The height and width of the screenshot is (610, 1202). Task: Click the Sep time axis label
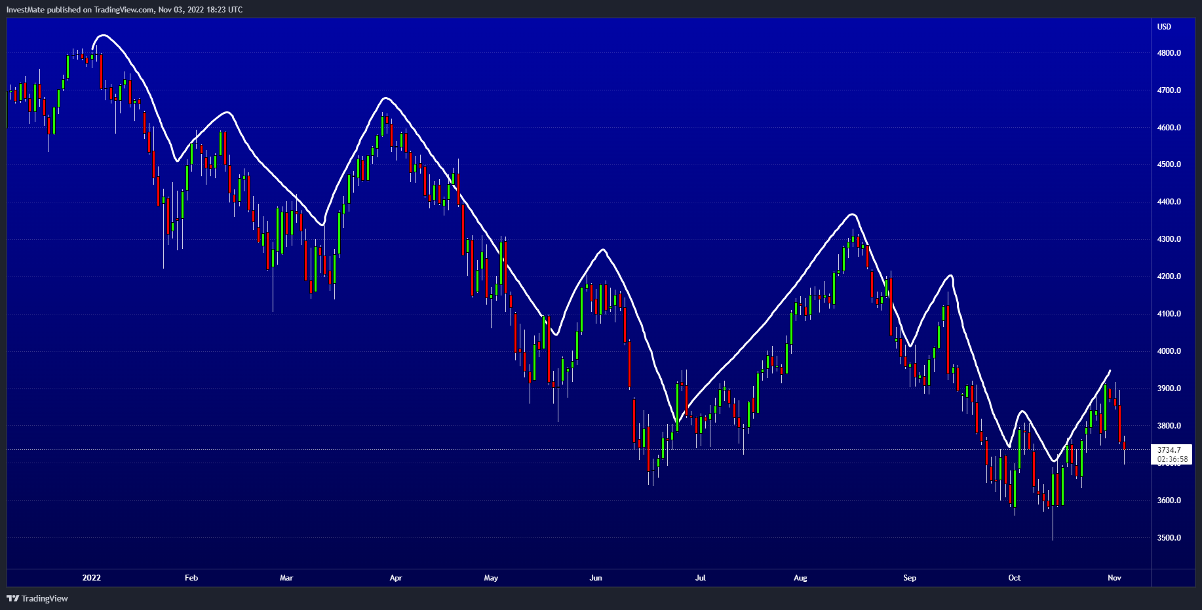pos(910,578)
